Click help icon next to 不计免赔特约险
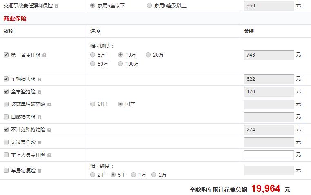This screenshot has width=311, height=195. tap(49, 130)
